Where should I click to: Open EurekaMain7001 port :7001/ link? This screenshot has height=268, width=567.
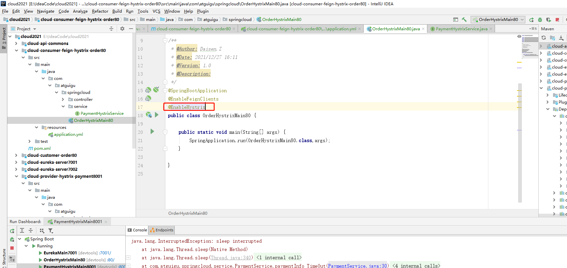pos(105,253)
